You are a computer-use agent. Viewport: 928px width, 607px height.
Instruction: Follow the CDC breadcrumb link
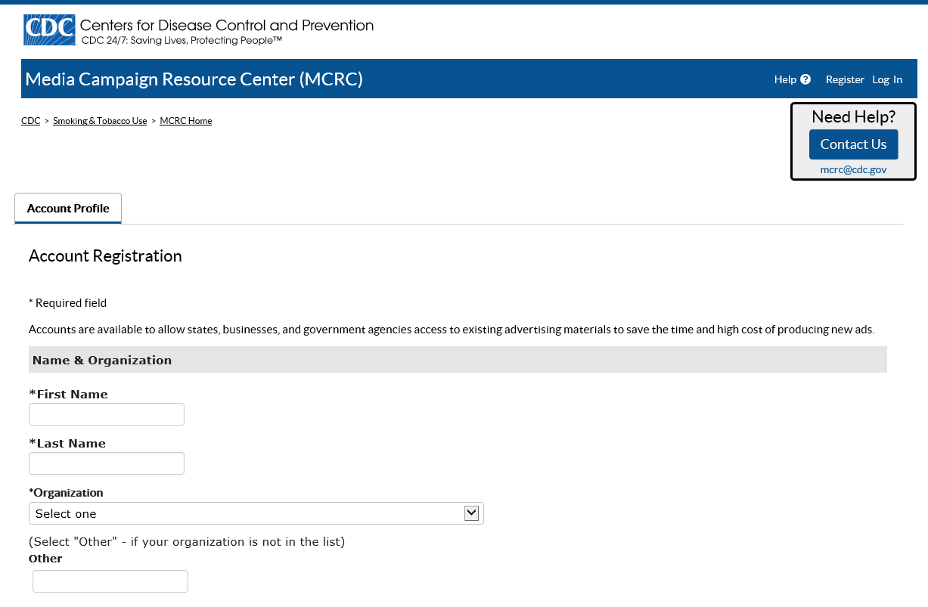coord(30,121)
